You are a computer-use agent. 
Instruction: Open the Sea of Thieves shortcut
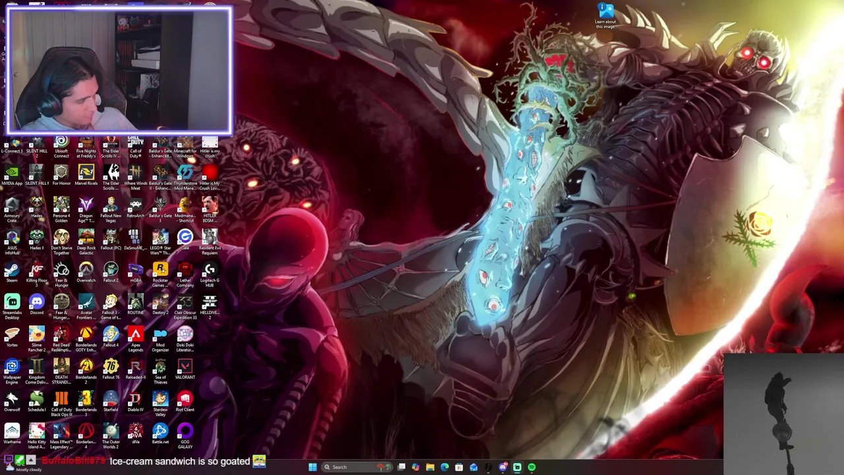[160, 371]
